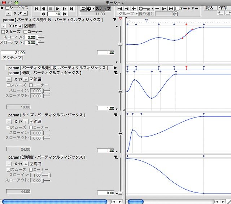Step back one frame
The image size is (231, 204).
coord(43,9)
